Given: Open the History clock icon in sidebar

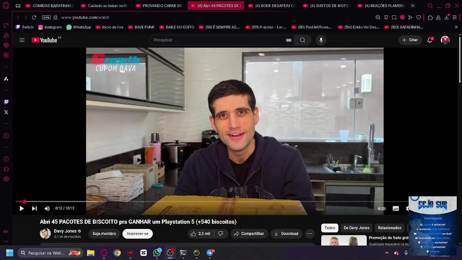Looking at the screenshot, I should [6, 159].
